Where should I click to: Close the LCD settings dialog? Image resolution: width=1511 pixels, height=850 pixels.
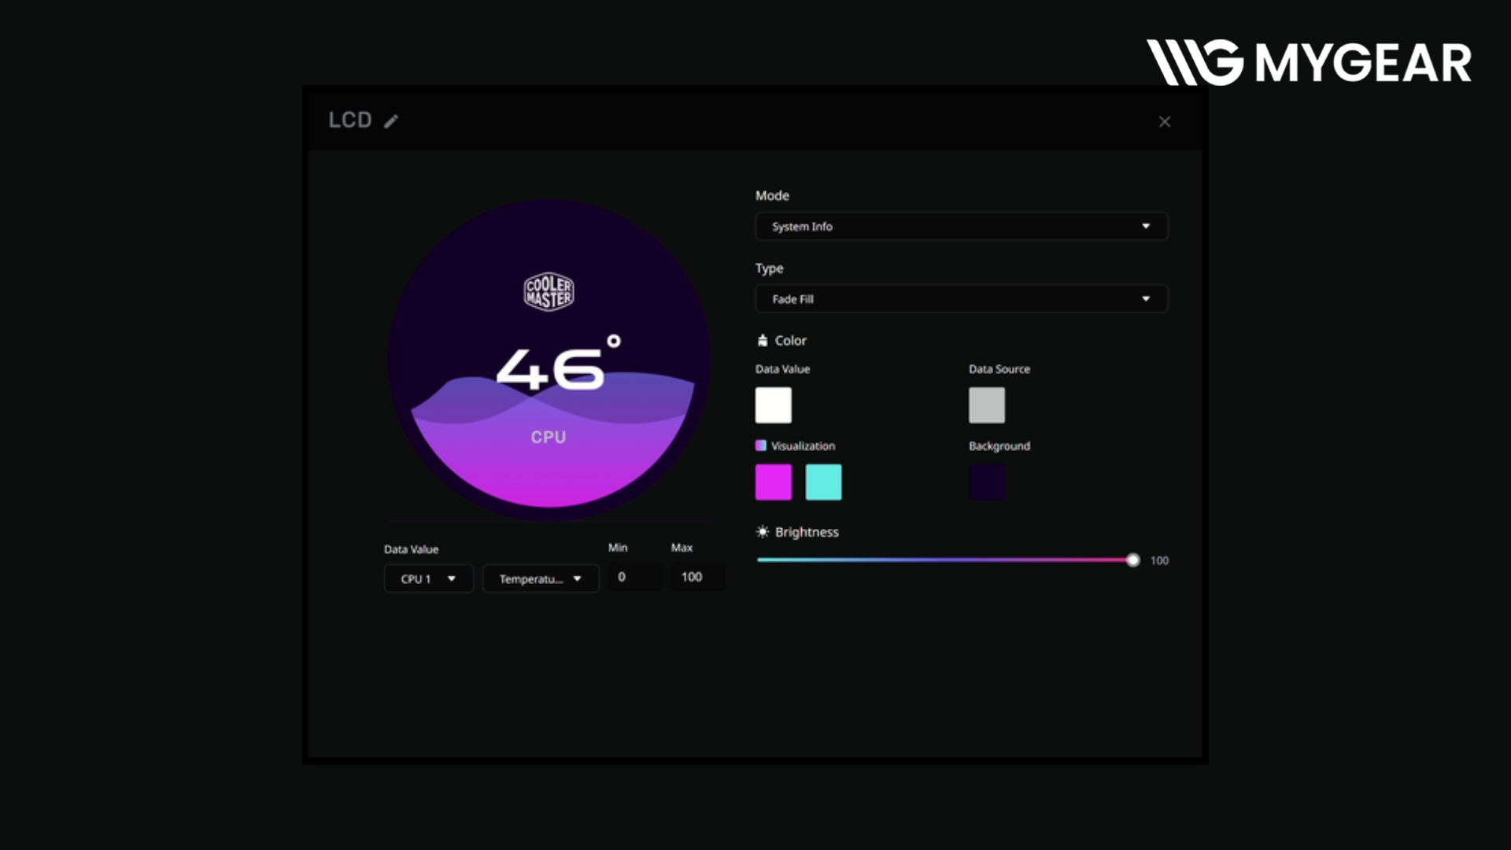click(x=1165, y=122)
